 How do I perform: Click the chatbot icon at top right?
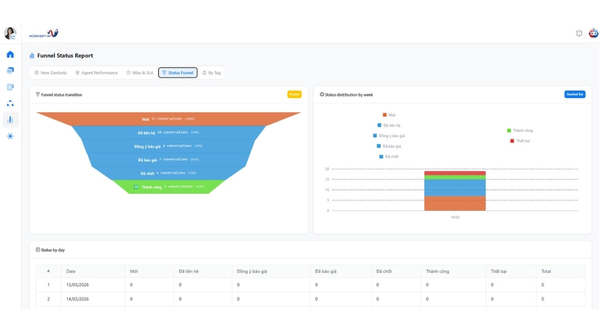pos(593,33)
